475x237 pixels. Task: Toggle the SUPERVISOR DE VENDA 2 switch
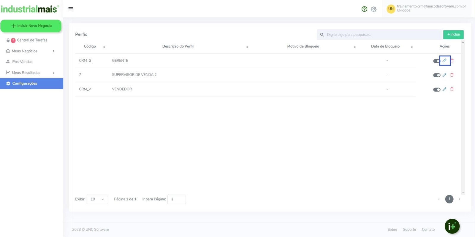(x=436, y=75)
